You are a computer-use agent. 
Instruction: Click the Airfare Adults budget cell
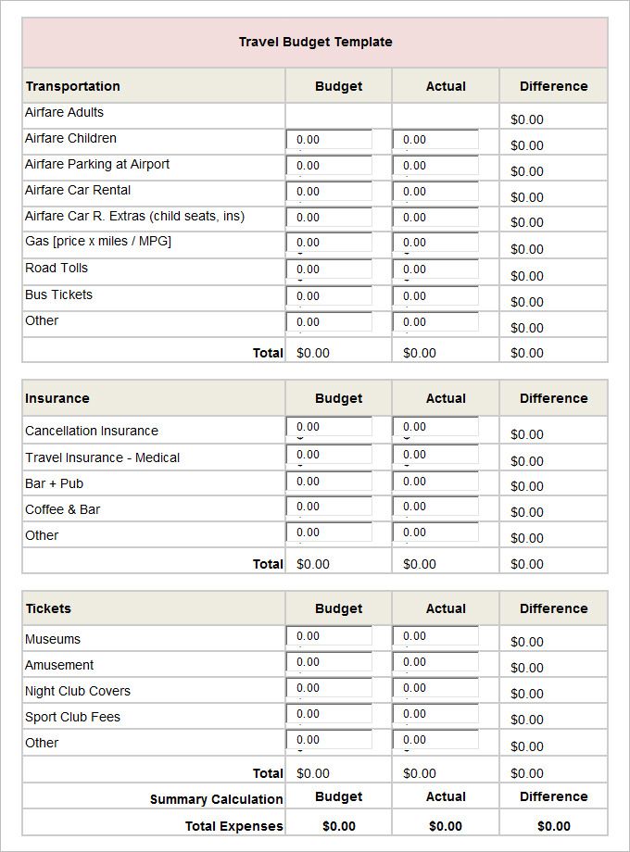tap(339, 116)
